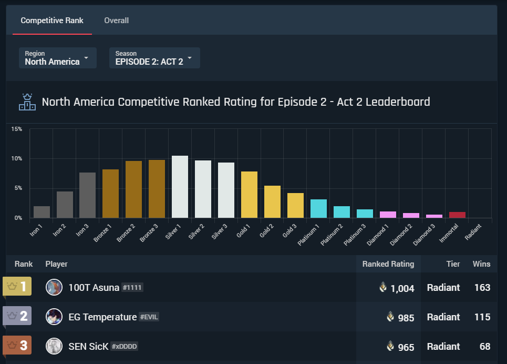Click the #EVIL tag next to EG Temperature

(x=149, y=317)
